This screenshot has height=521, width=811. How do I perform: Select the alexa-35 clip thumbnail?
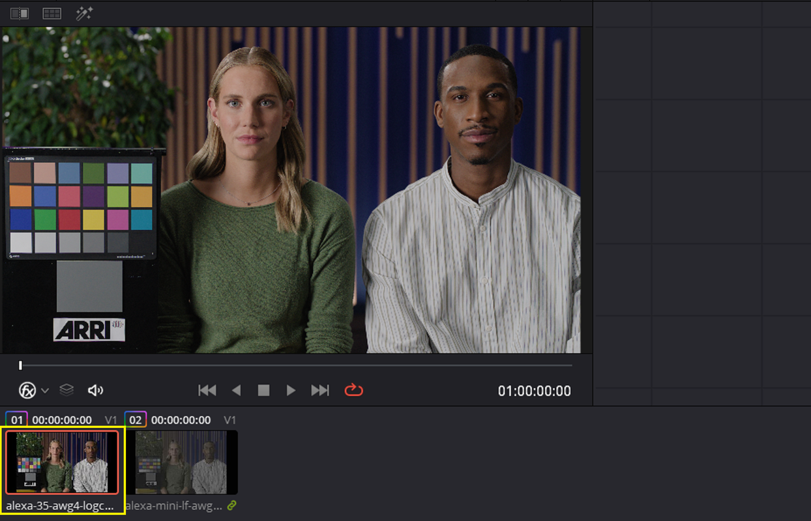(x=62, y=462)
